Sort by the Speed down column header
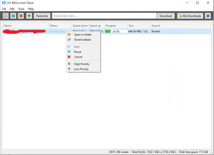The height and width of the screenshot is (155, 214). point(80,26)
